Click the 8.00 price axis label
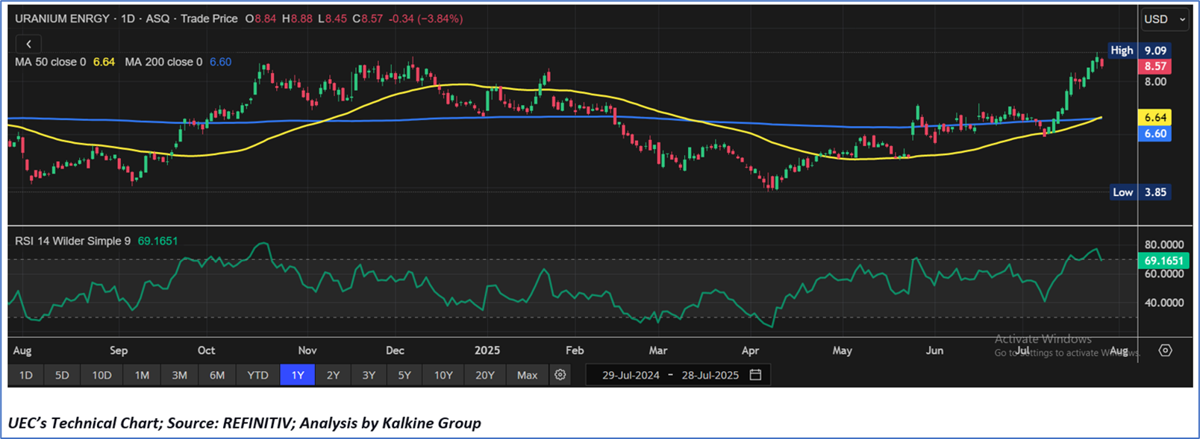The height and width of the screenshot is (439, 1200). 1155,82
